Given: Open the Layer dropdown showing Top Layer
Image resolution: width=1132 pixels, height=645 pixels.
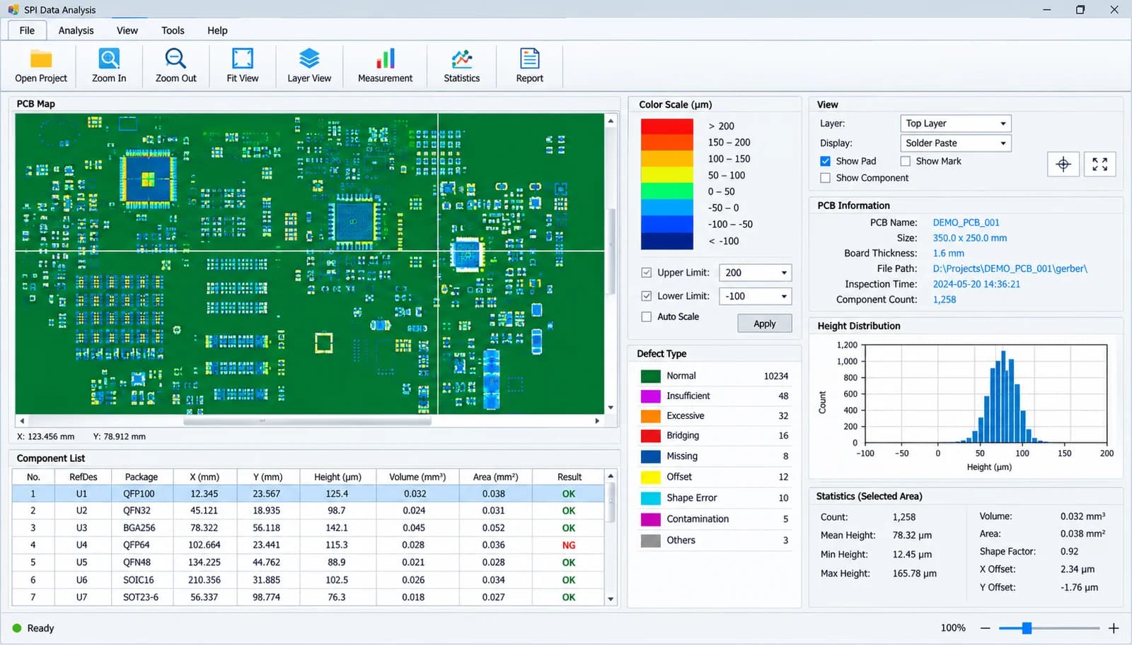Looking at the screenshot, I should pos(955,124).
